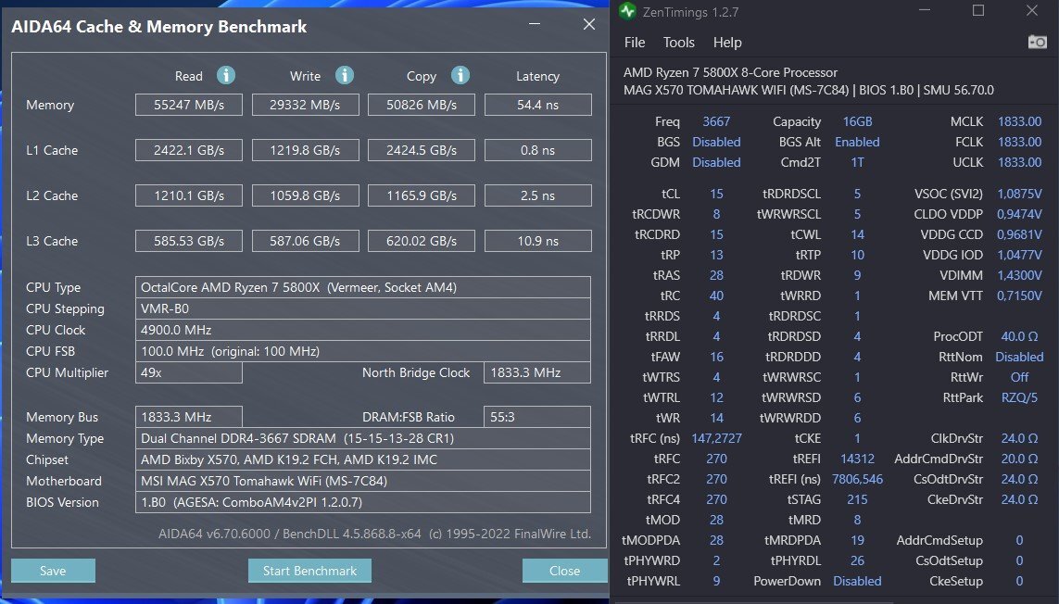Minimize the ZenTimings window
This screenshot has height=604, width=1059.
pos(925,11)
